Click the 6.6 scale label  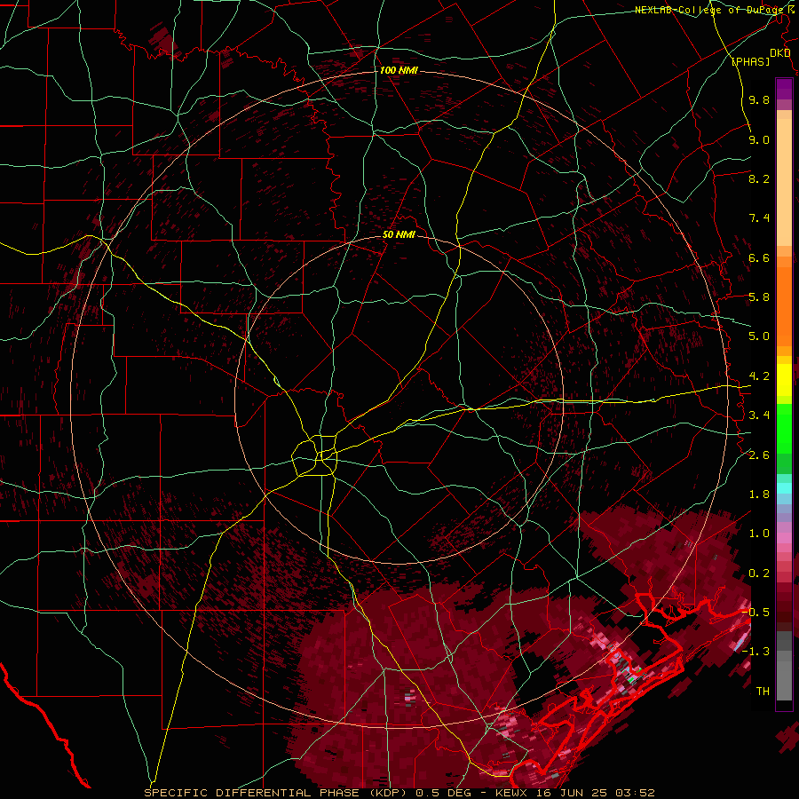[759, 257]
